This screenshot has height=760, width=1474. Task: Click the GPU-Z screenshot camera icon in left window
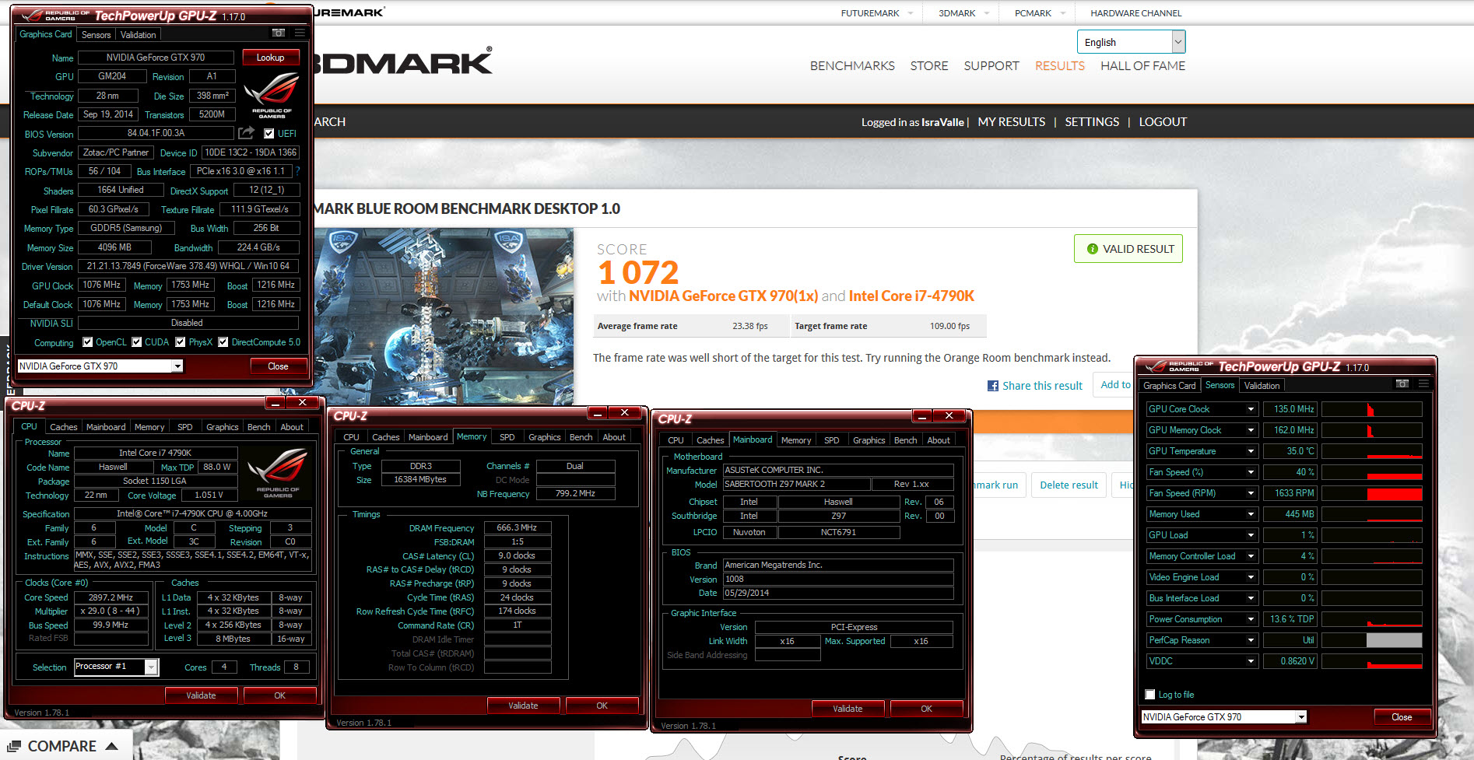pos(279,33)
